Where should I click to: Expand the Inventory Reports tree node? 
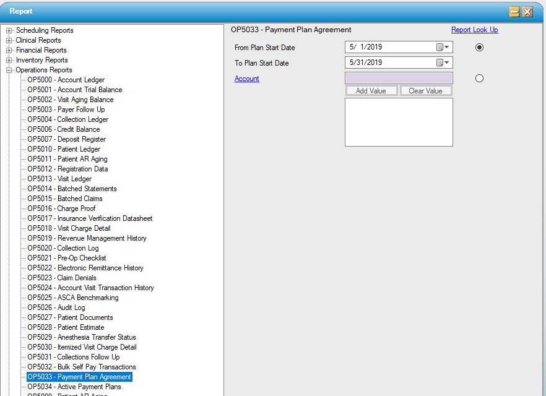9,60
